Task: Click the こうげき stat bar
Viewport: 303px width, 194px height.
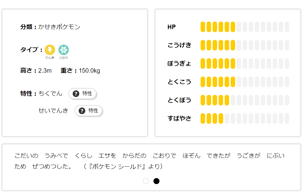Action: pyautogui.click(x=244, y=45)
